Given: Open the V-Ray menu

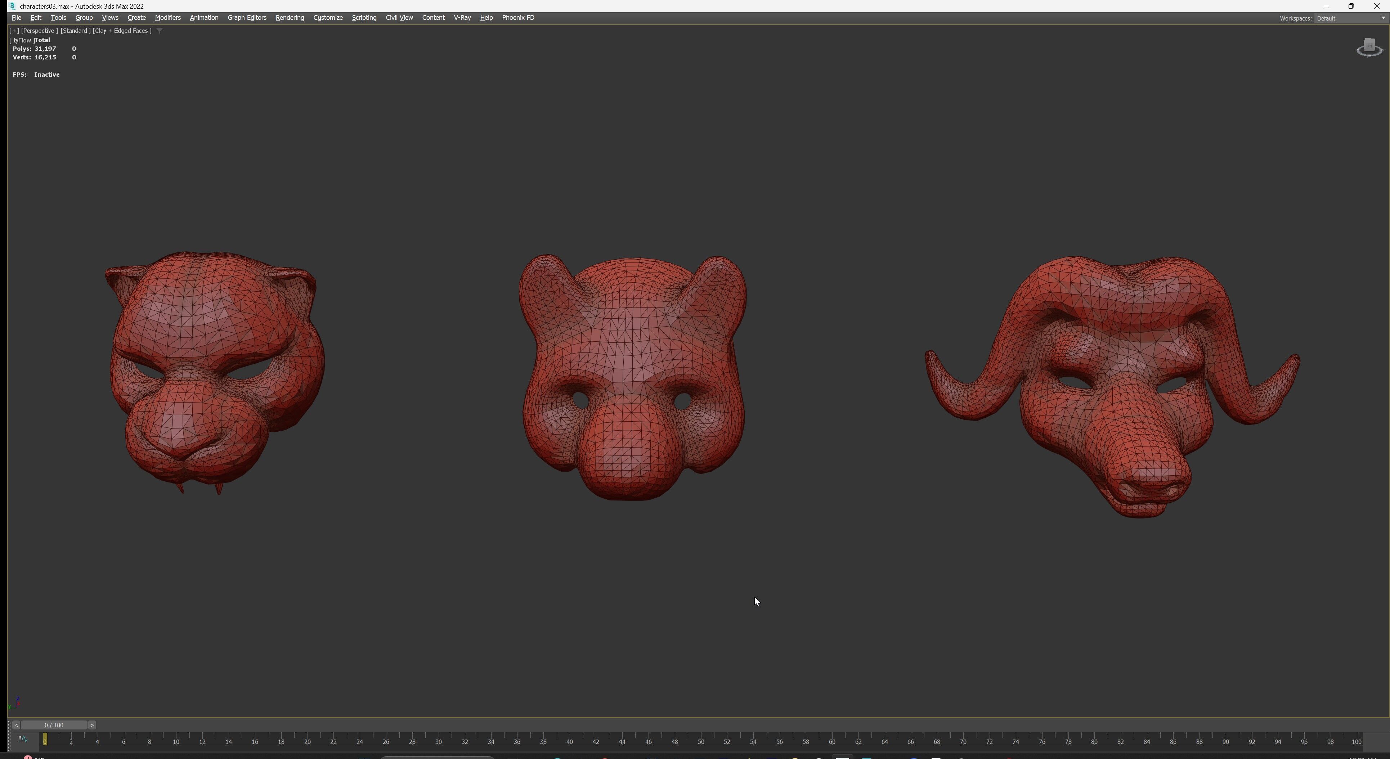Looking at the screenshot, I should [x=462, y=18].
